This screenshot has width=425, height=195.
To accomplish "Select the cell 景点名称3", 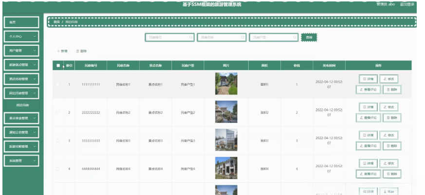I will (155, 141).
